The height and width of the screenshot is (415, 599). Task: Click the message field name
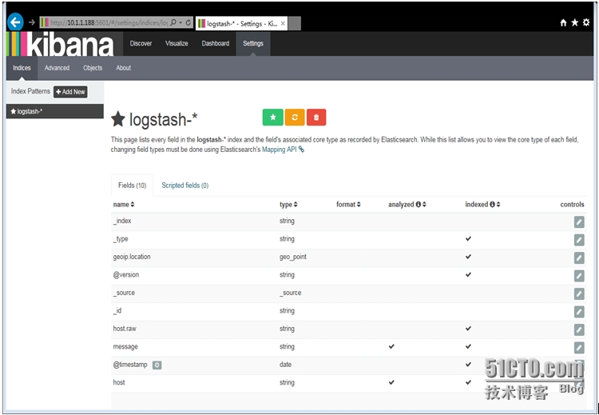(x=125, y=347)
